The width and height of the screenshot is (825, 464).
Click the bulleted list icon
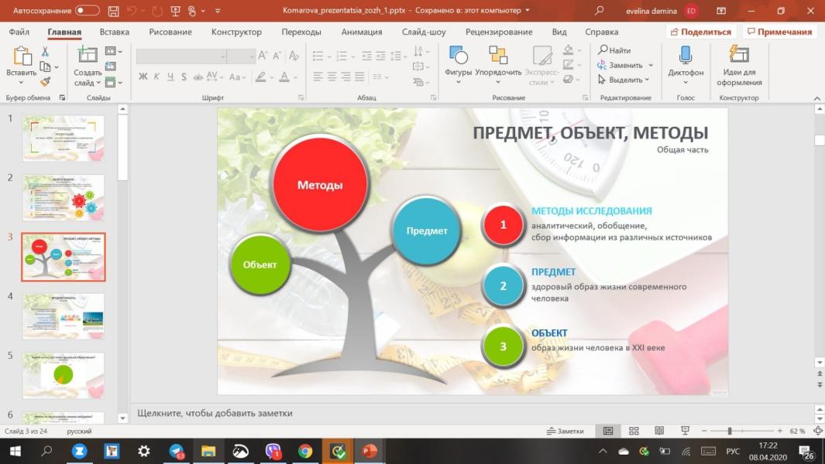pyautogui.click(x=318, y=56)
